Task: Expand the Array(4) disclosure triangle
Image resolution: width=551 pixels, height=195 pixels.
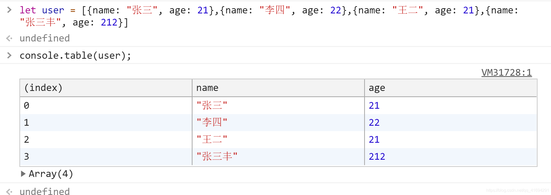Action: click(x=23, y=174)
